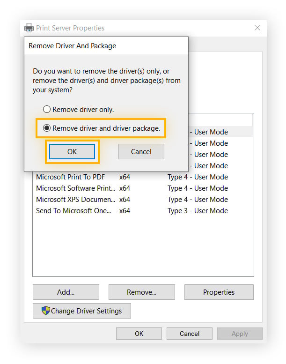Click the printer icon in title bar
Image resolution: width=286 pixels, height=364 pixels.
click(x=29, y=28)
